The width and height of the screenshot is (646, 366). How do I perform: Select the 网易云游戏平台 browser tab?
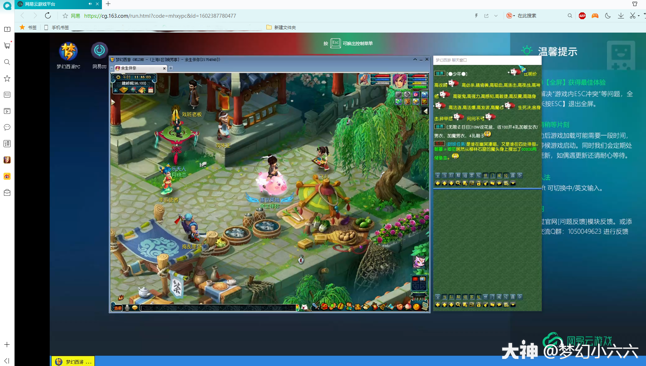[53, 4]
